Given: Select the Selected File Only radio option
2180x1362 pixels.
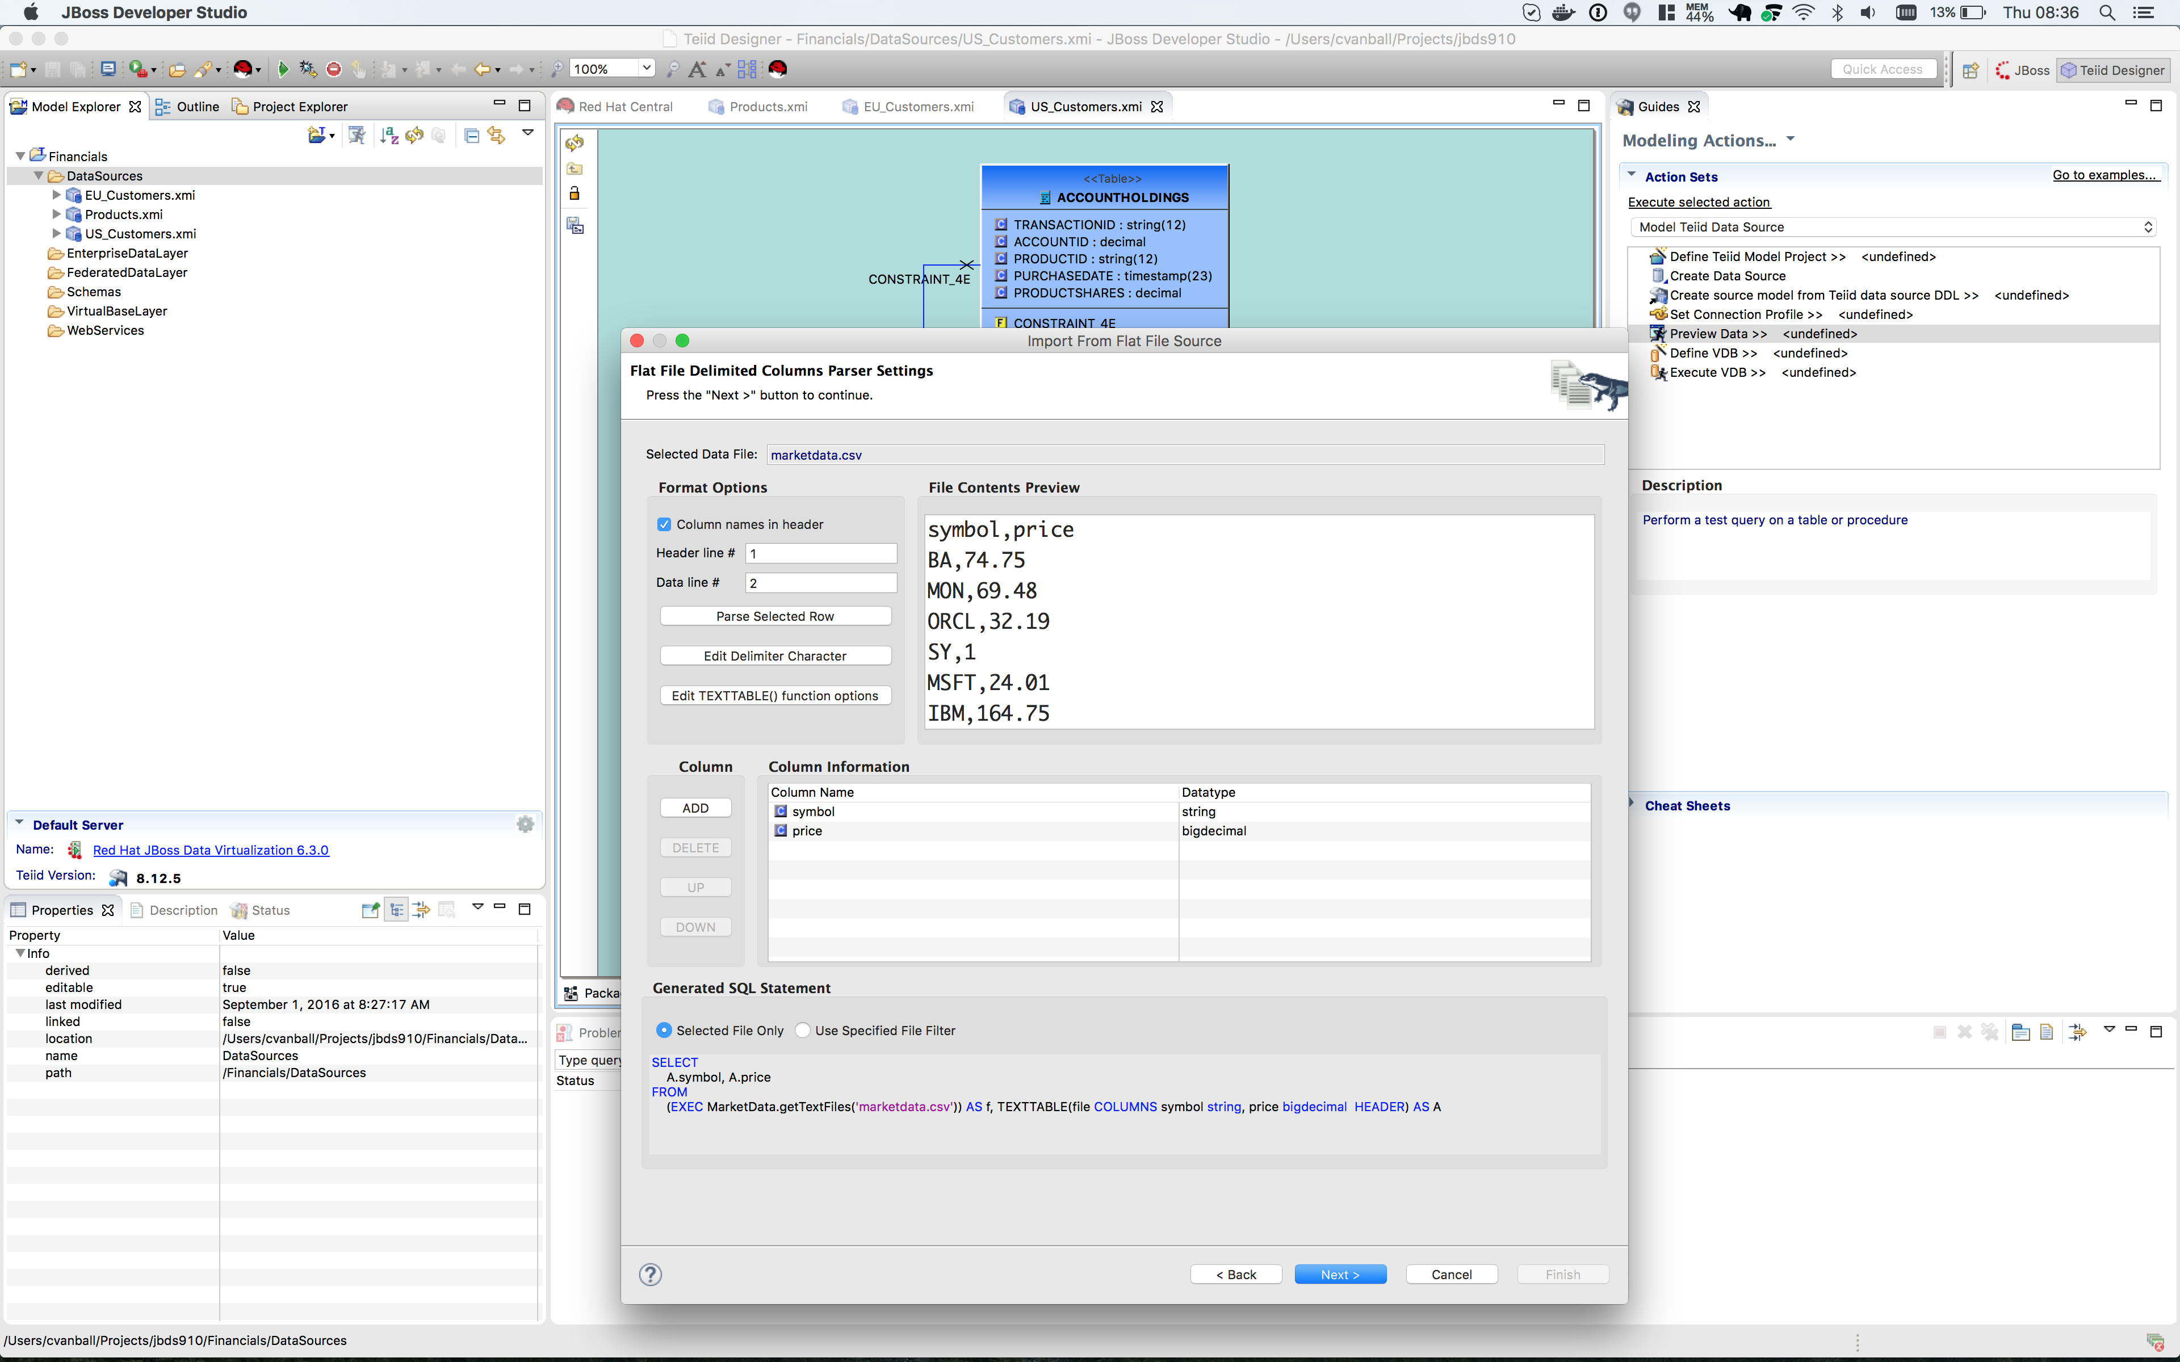Looking at the screenshot, I should [665, 1031].
